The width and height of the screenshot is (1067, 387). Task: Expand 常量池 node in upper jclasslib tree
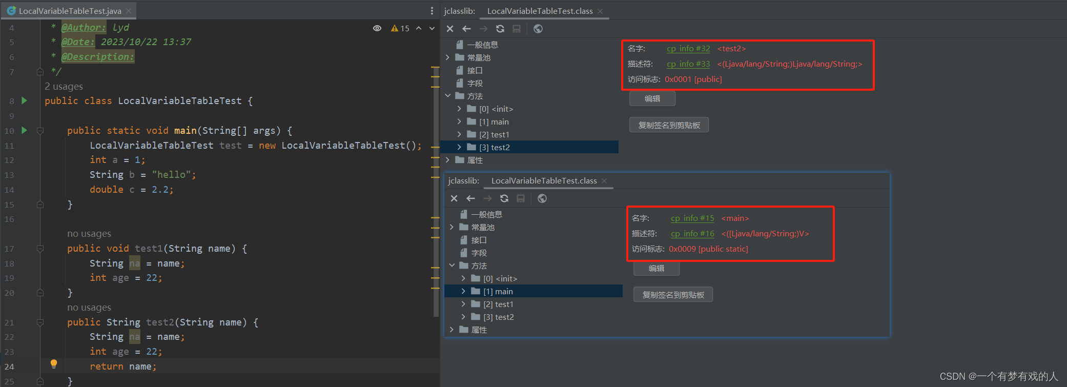[448, 57]
